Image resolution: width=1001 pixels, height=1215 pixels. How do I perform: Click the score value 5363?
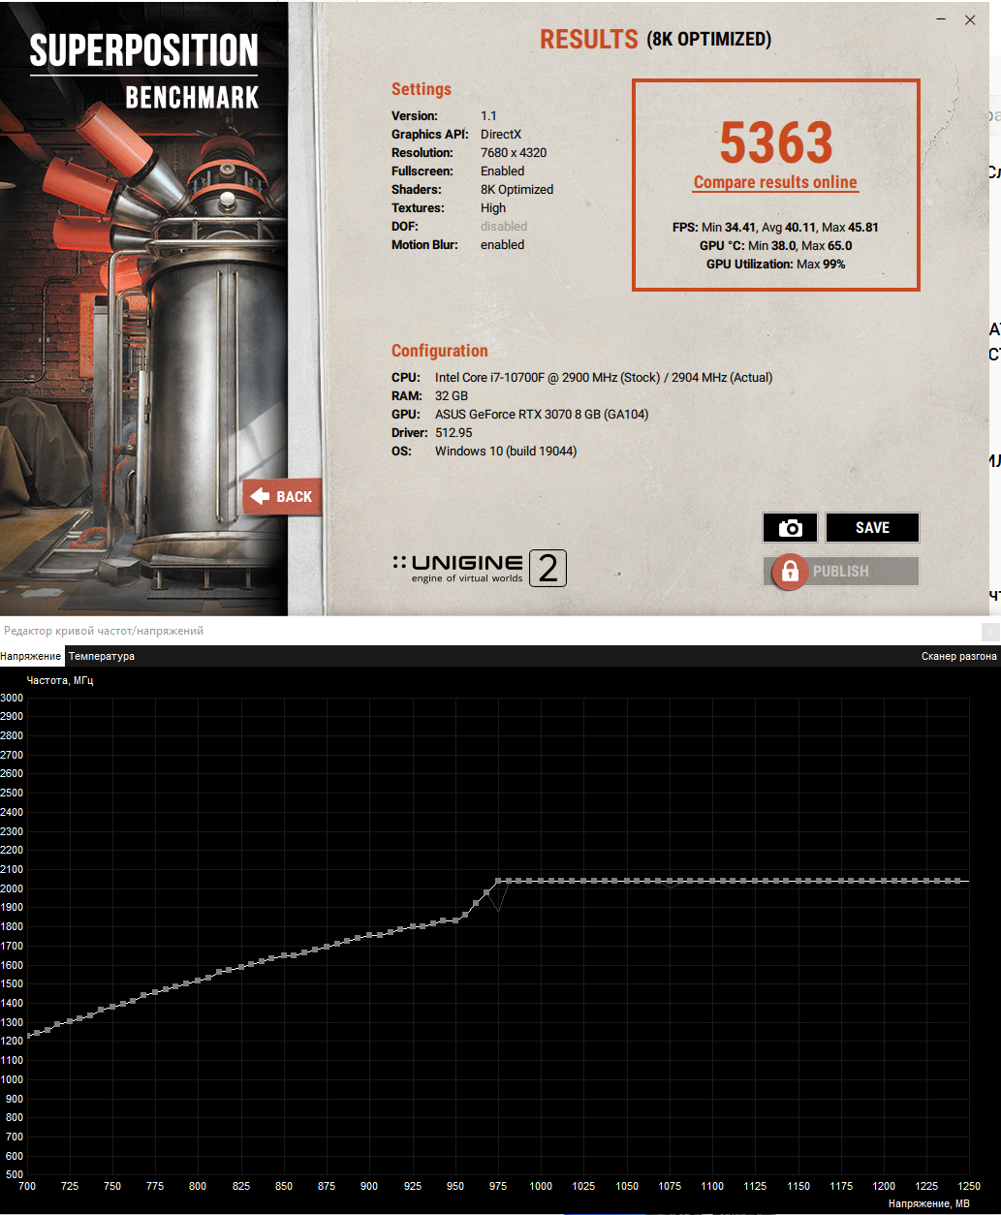tap(775, 142)
